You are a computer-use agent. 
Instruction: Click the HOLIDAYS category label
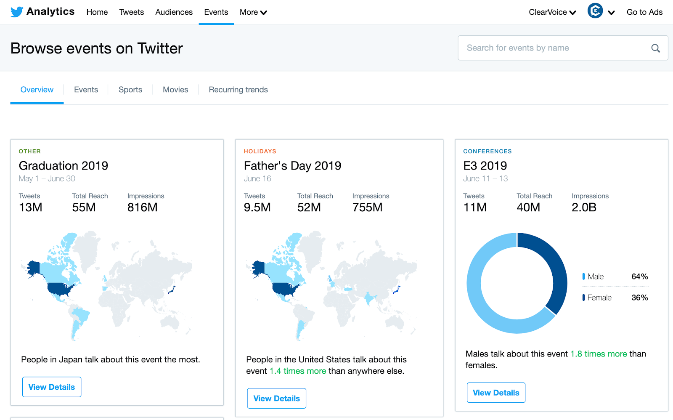tap(260, 151)
